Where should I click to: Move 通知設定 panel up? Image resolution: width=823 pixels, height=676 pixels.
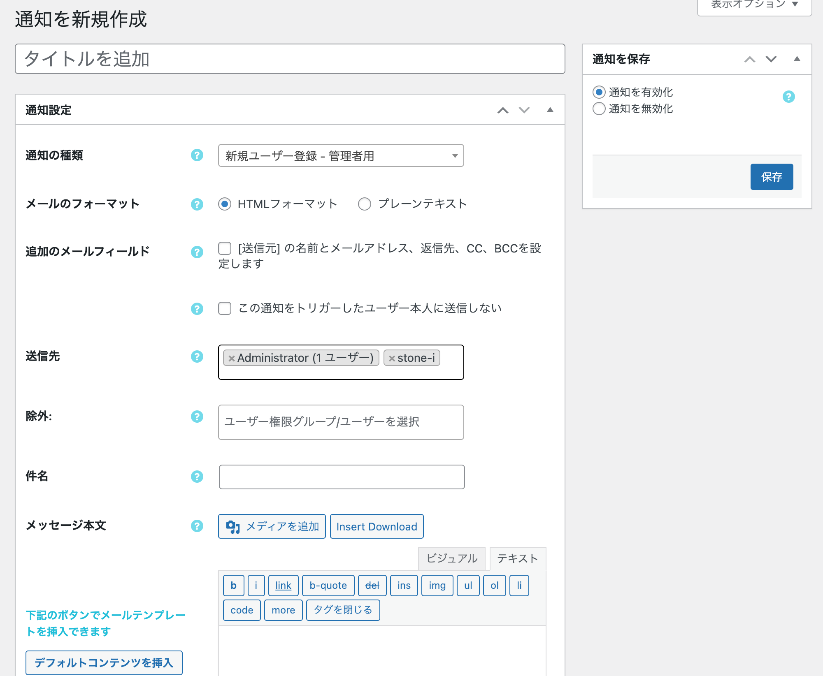tap(503, 110)
